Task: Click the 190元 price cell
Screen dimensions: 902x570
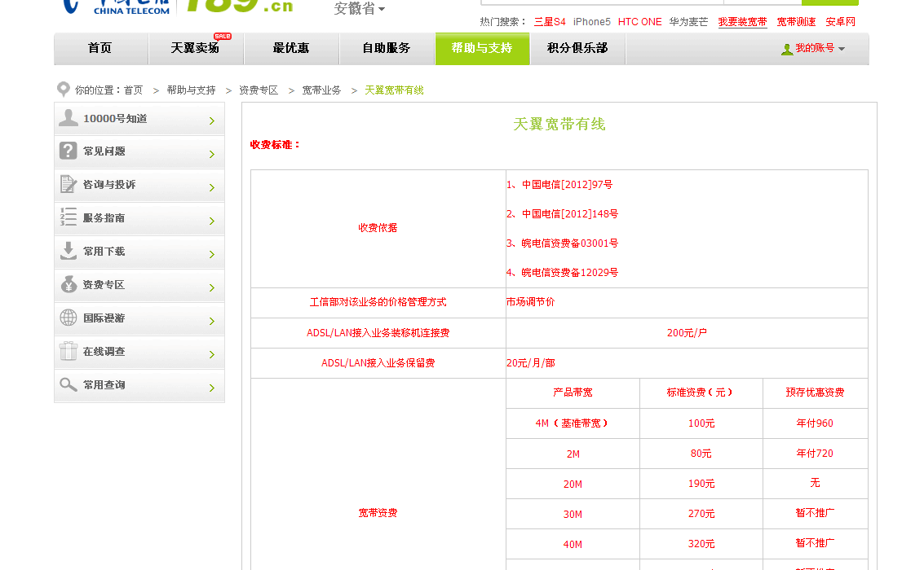Action: pyautogui.click(x=701, y=484)
